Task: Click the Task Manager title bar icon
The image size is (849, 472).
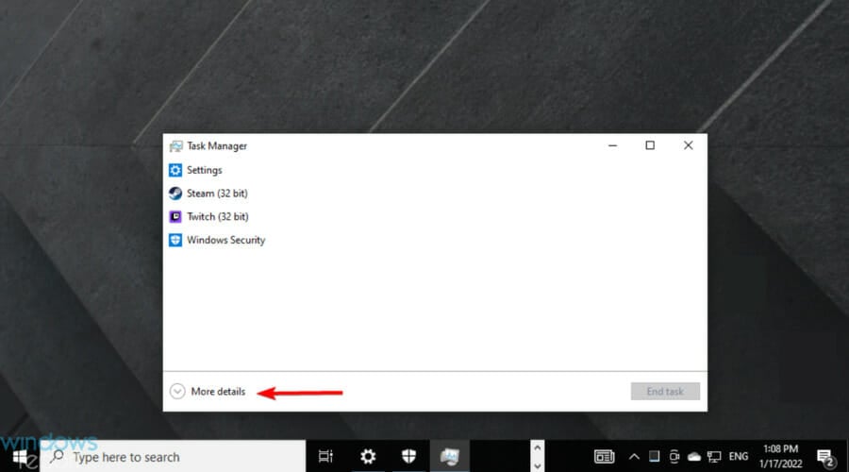Action: [176, 146]
